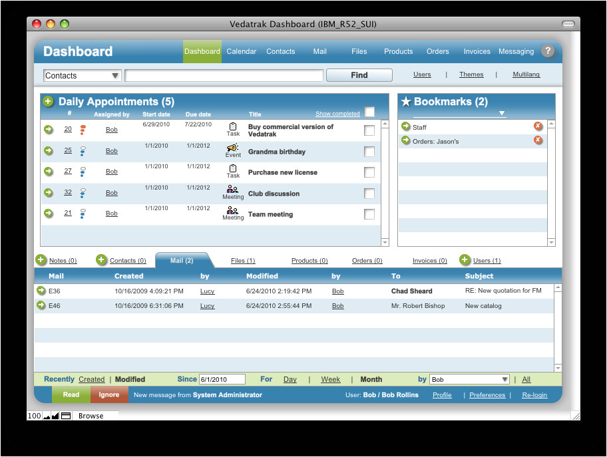Switch to the Calendar tab

241,51
